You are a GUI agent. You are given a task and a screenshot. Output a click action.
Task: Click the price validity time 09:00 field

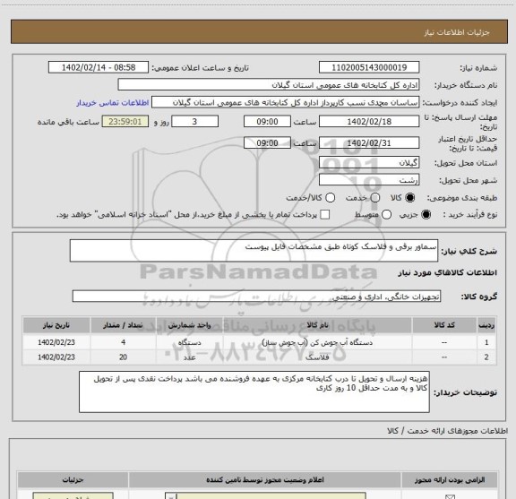(267, 142)
